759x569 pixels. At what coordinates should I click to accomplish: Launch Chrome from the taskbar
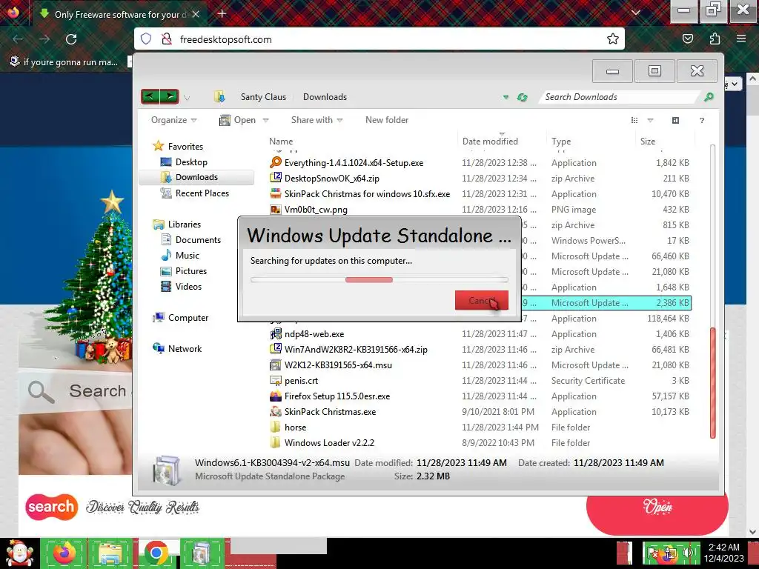pos(156,553)
